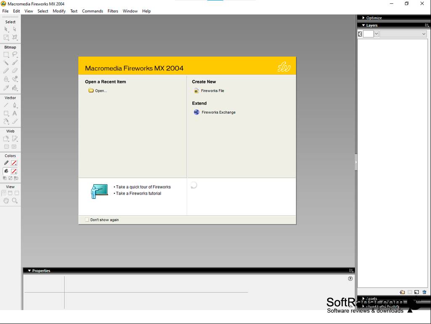Image resolution: width=431 pixels, height=324 pixels.
Task: Expand the Frames and History panel
Action: tap(363, 306)
